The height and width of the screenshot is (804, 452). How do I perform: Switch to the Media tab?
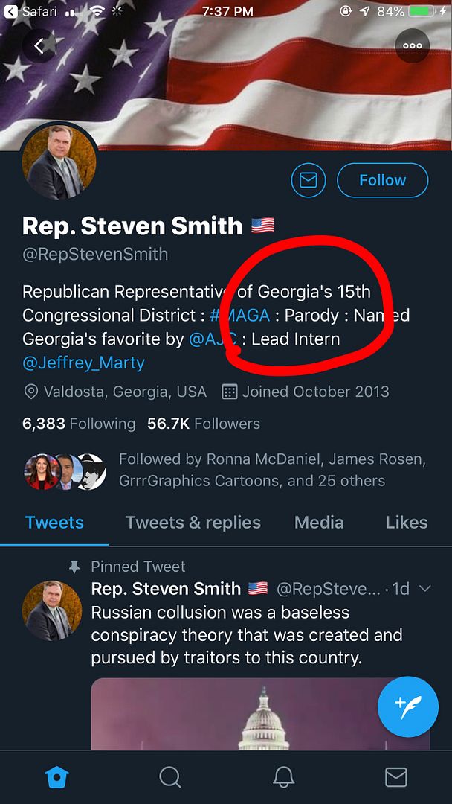[319, 523]
